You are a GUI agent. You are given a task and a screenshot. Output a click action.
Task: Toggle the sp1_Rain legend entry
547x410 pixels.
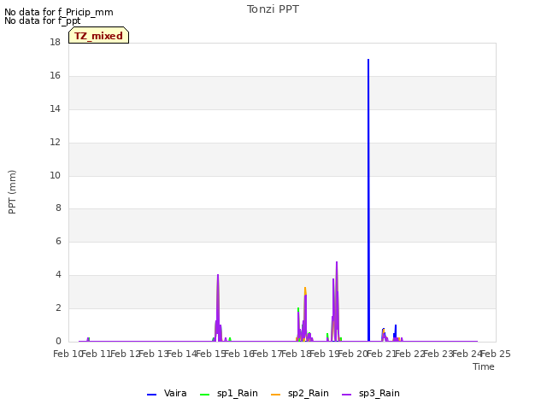point(229,394)
